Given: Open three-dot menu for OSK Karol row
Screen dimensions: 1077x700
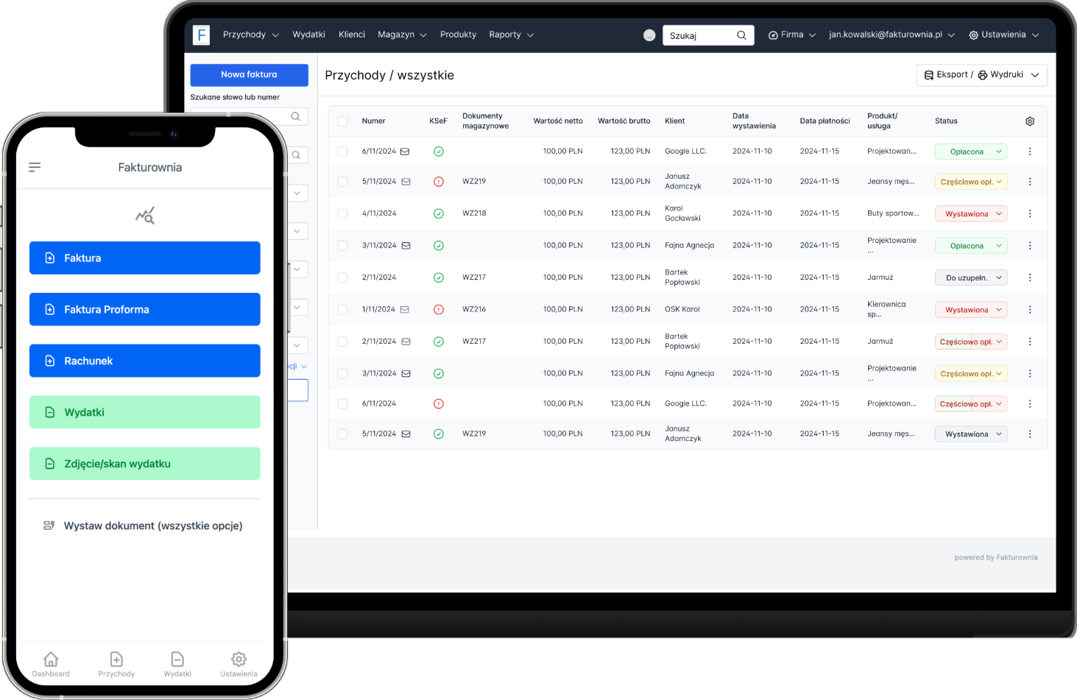Looking at the screenshot, I should click(1030, 310).
